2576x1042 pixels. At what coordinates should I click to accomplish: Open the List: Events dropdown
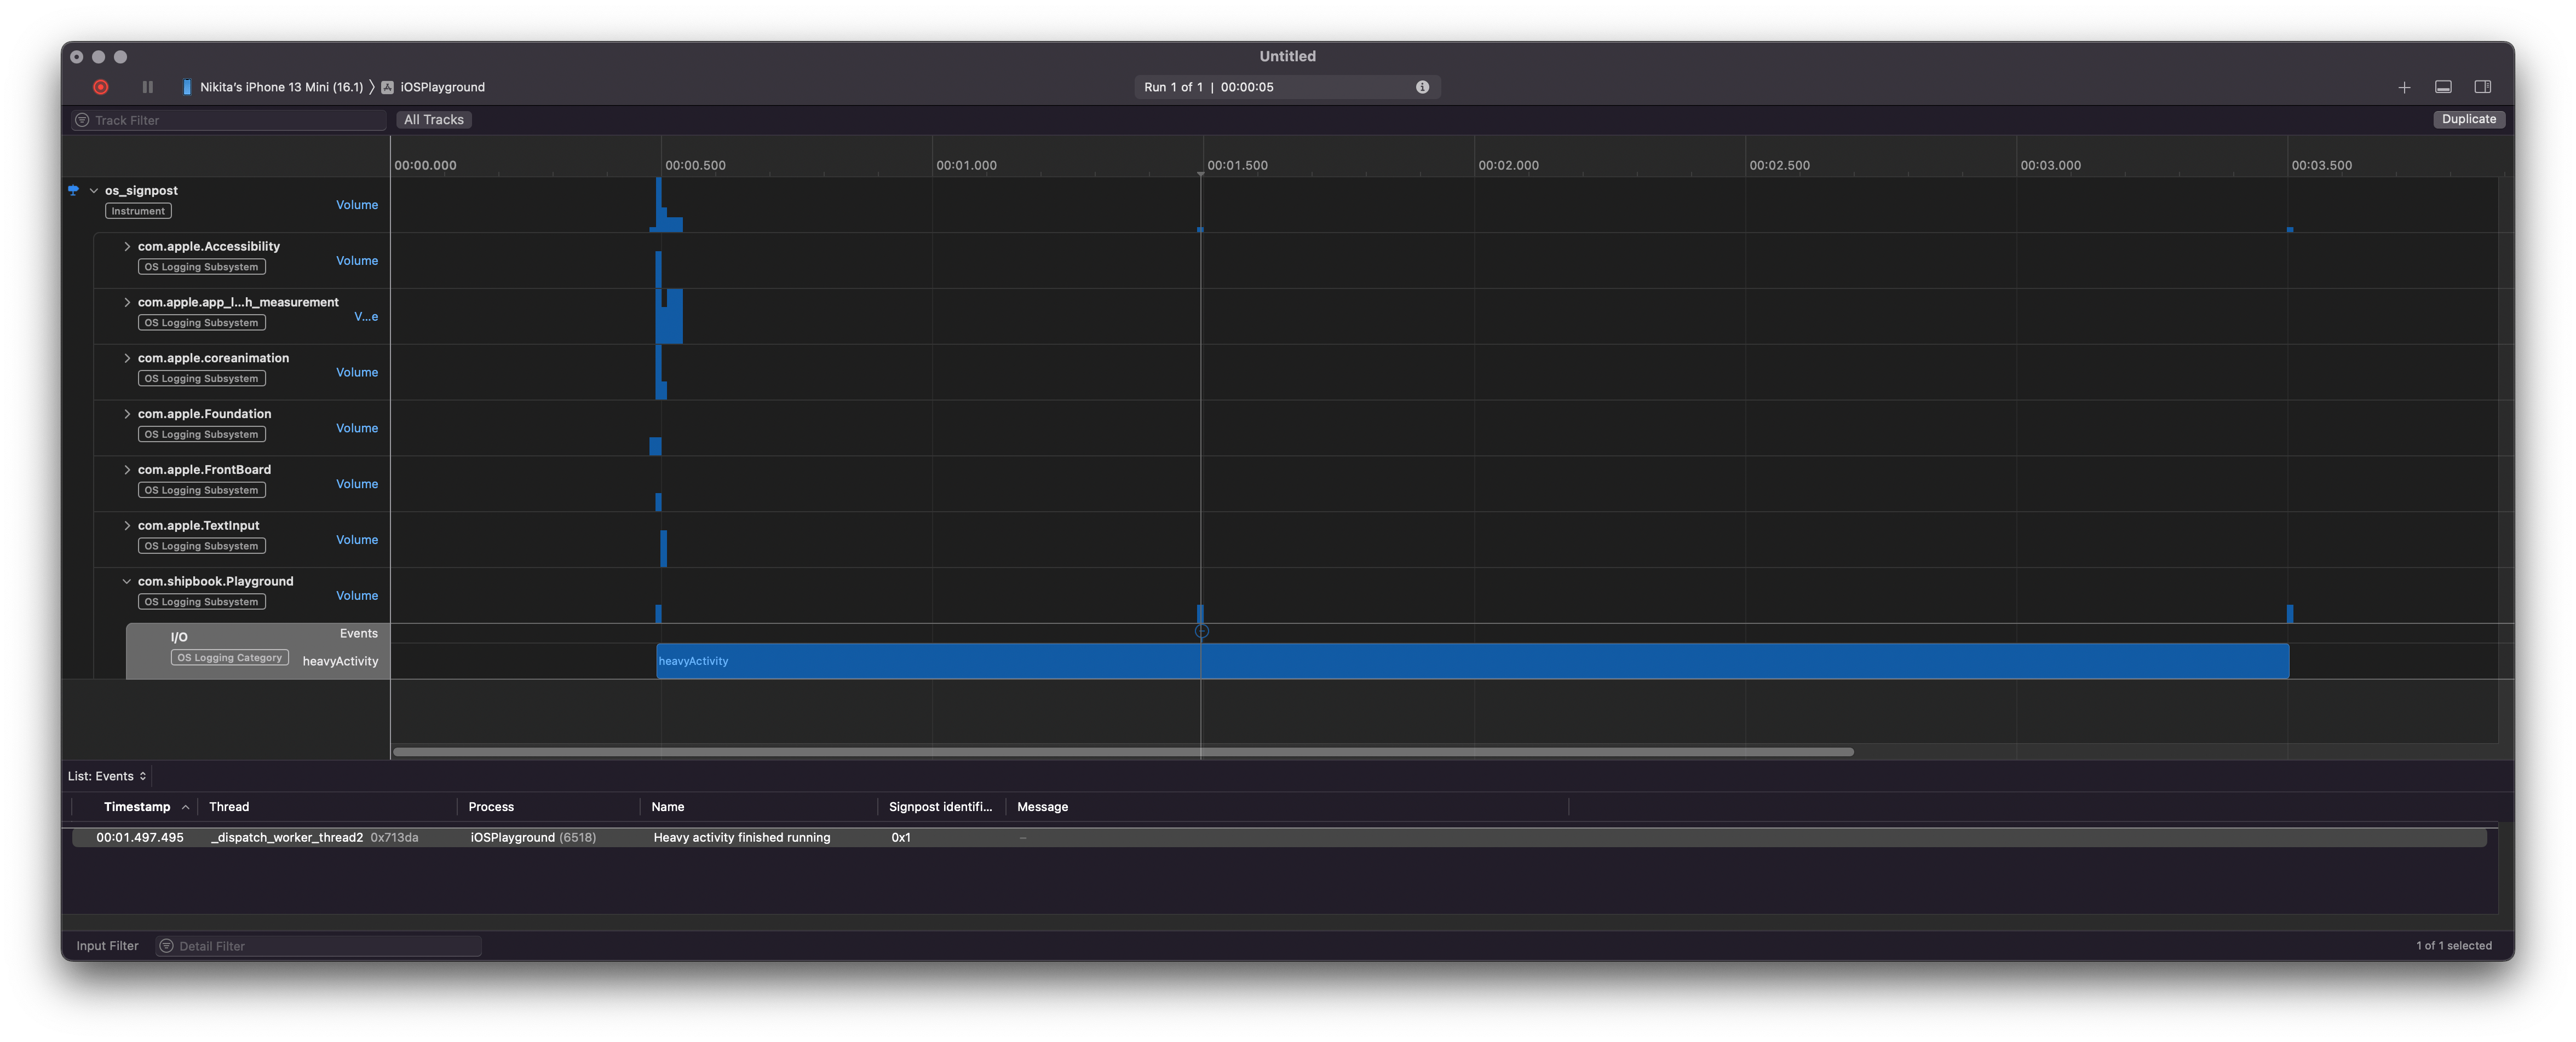click(107, 775)
